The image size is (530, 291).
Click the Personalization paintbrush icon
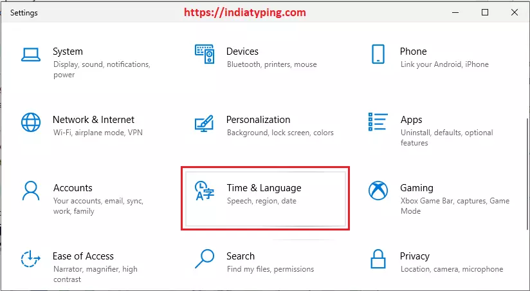tap(204, 124)
